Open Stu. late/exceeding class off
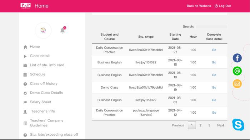 click(54, 134)
